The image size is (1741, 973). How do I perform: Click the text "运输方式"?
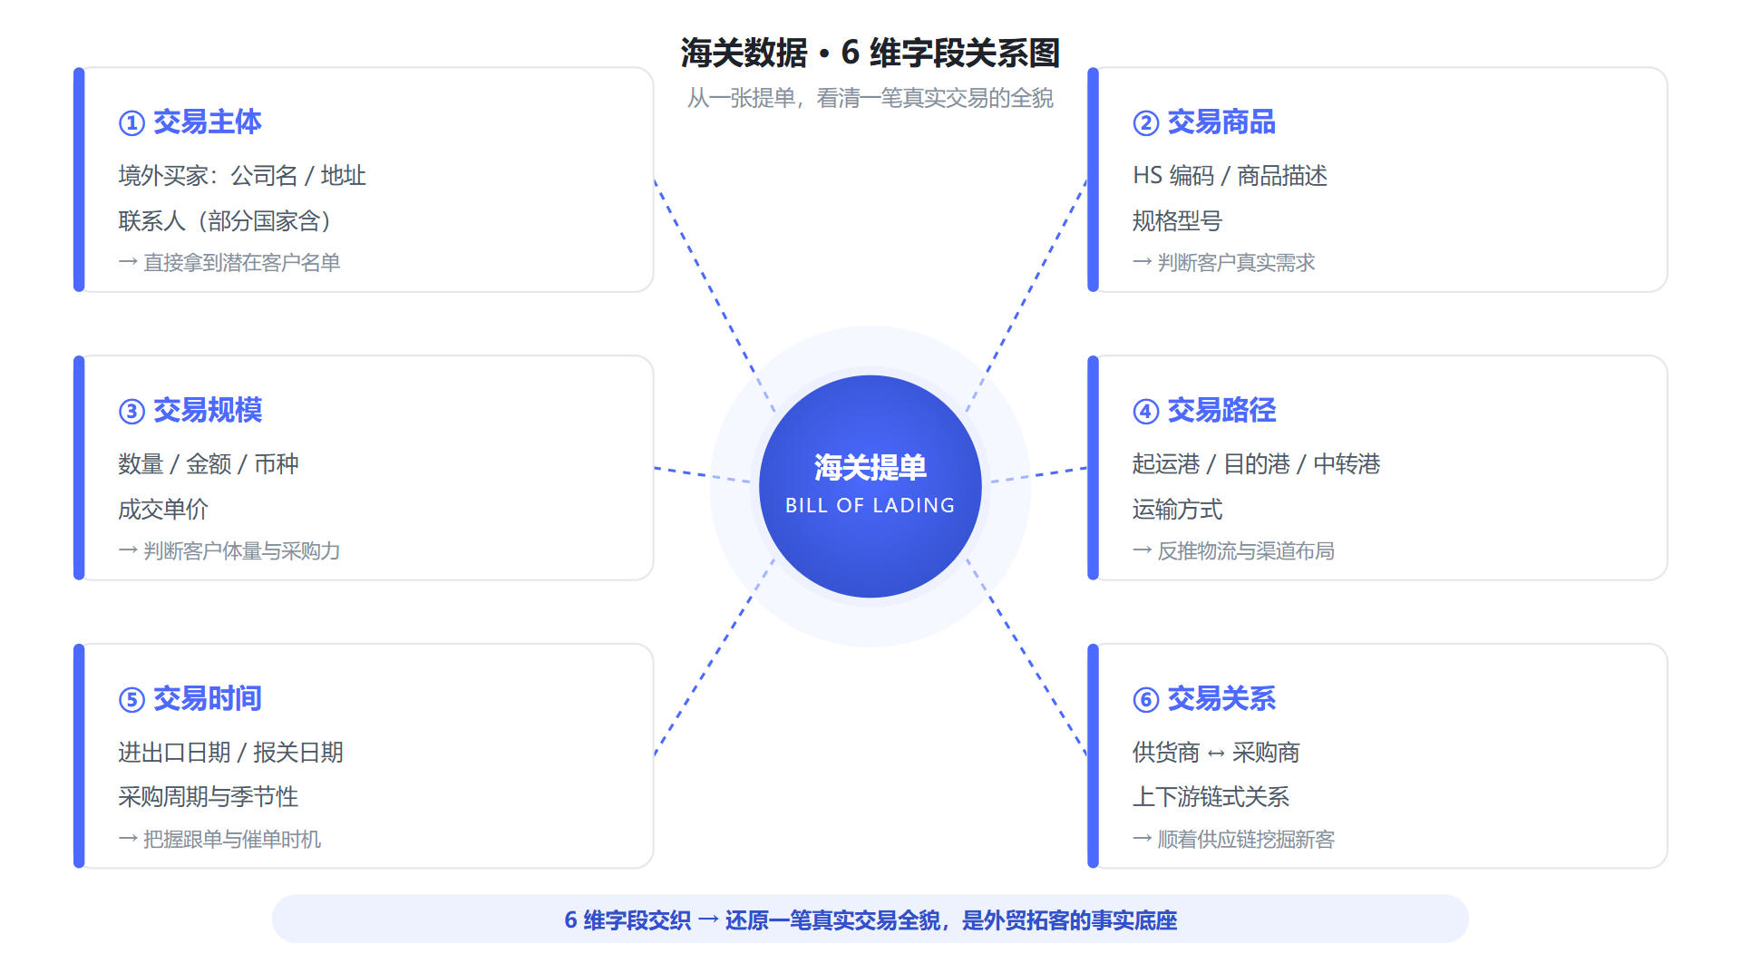pos(1177,509)
